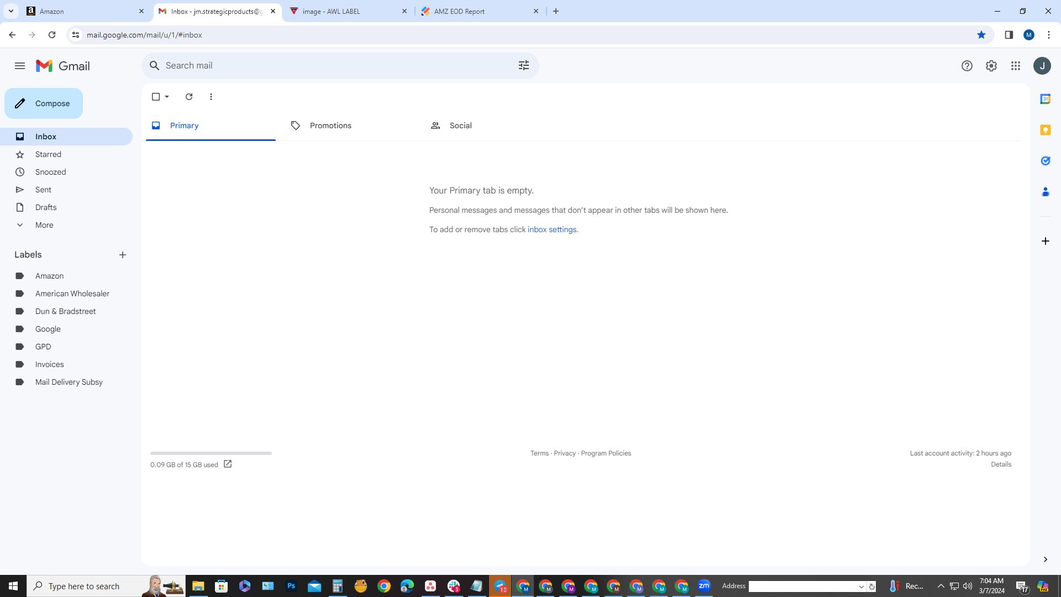Go back in browser
Viewport: 1061px width, 597px height.
(x=12, y=35)
